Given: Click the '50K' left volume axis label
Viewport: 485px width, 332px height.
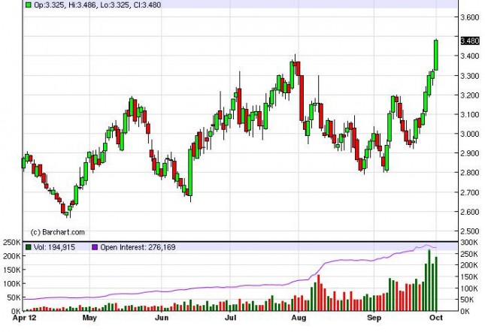Looking at the screenshot, I should pyautogui.click(x=14, y=297).
